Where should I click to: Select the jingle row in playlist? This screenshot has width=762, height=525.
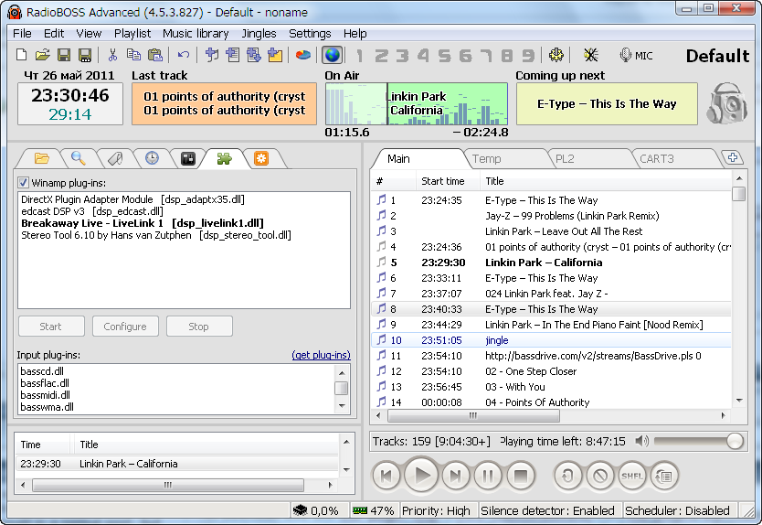[x=552, y=340]
